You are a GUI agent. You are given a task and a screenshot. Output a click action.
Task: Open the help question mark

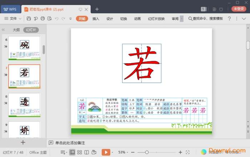click(x=229, y=19)
